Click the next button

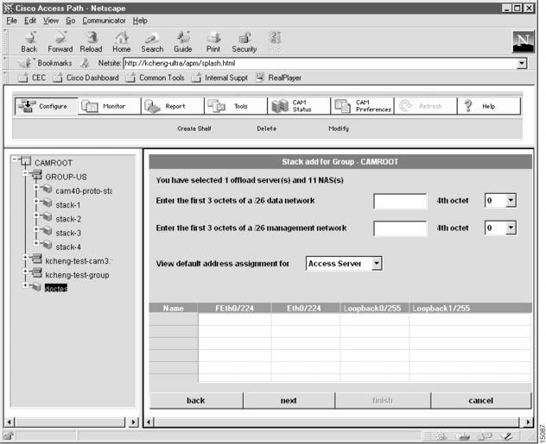click(x=289, y=401)
